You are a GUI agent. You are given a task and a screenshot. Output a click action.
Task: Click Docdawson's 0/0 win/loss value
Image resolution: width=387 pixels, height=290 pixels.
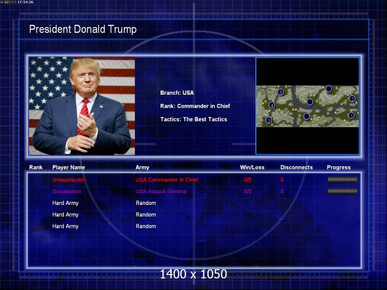248,191
